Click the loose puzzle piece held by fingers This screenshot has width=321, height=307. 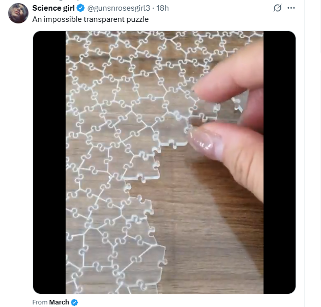tap(205, 111)
